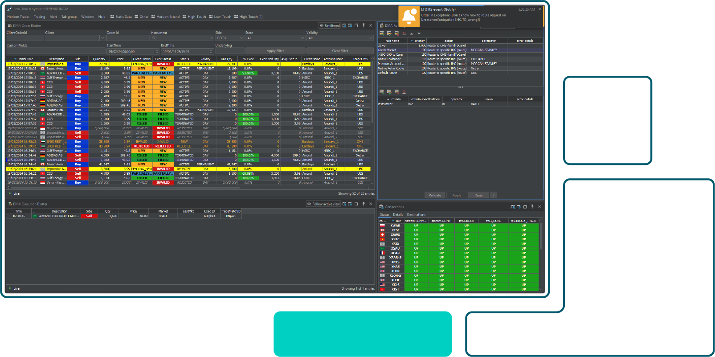Screen dimensions: 715x357
Task: Move routing rule up arrow
Action: (x=412, y=33)
